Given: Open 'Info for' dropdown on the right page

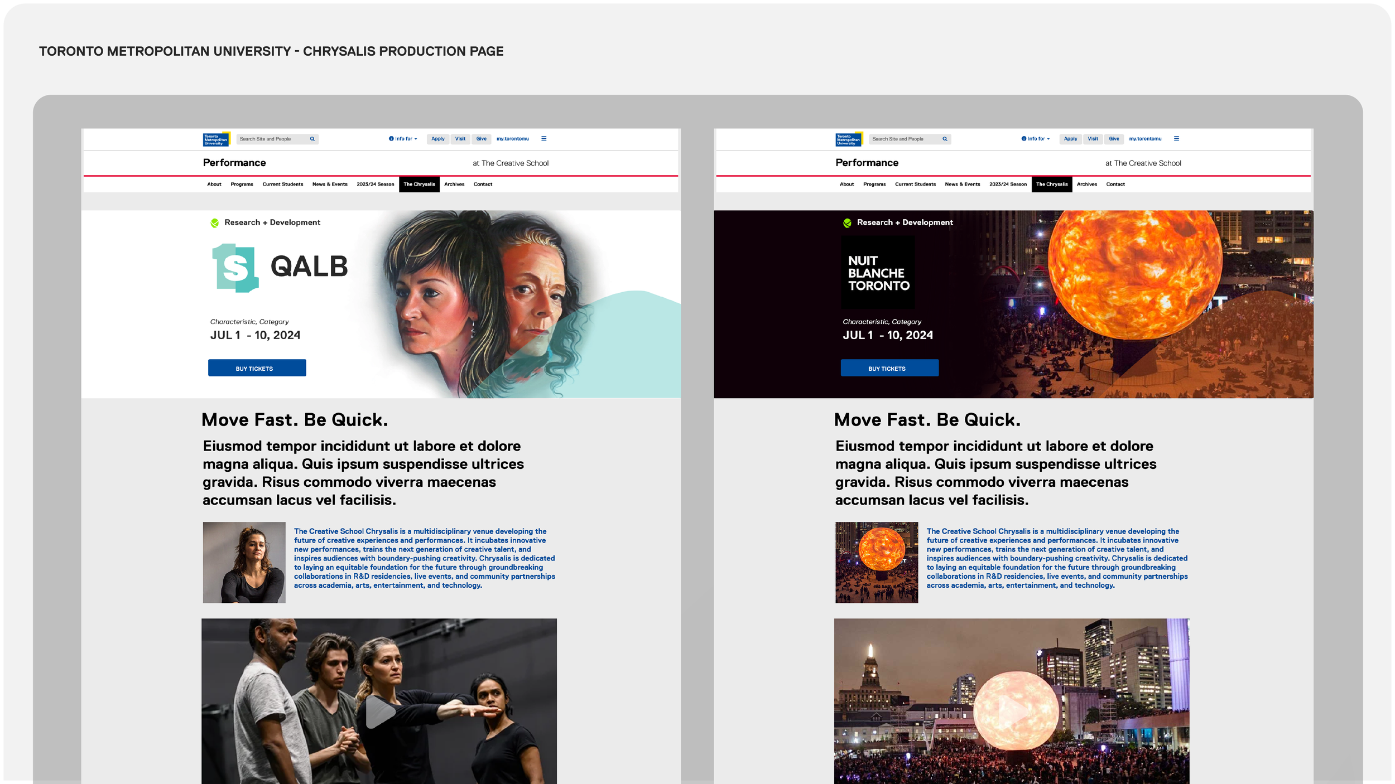Looking at the screenshot, I should click(1036, 139).
